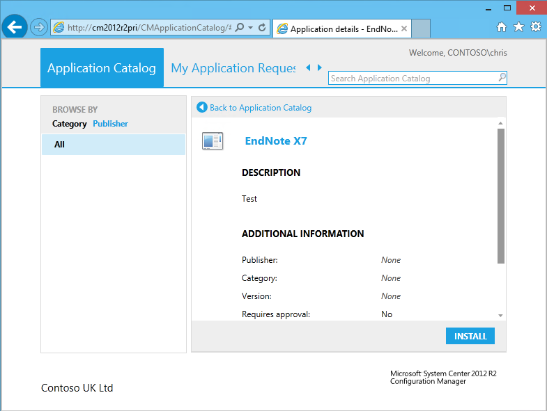Browse by Publisher
Image resolution: width=547 pixels, height=411 pixels.
click(110, 124)
